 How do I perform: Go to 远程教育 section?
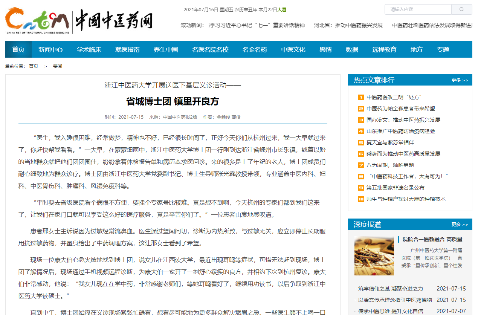(x=384, y=49)
